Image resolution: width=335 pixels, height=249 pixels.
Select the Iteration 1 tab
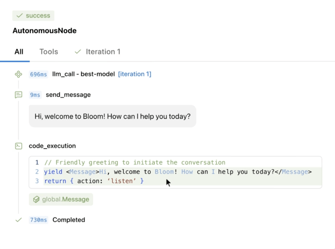(103, 52)
